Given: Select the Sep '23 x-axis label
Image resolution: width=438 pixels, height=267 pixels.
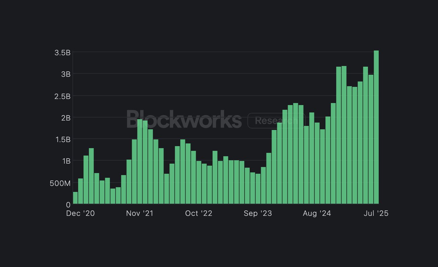Looking at the screenshot, I should click(258, 213).
